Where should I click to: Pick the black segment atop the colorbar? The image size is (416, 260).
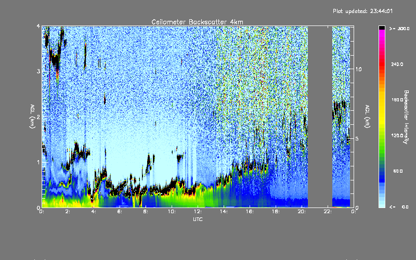382,28
